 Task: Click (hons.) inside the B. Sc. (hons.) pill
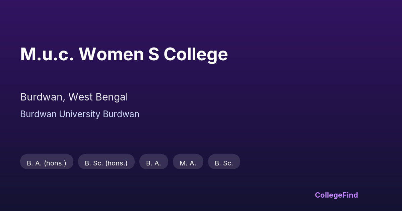[x=116, y=163]
